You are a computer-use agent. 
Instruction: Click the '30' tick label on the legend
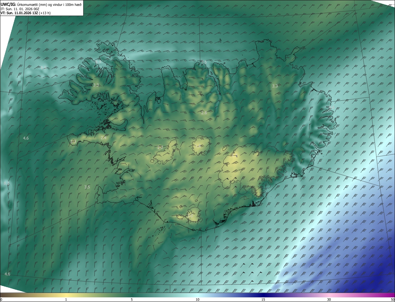click(329, 300)
